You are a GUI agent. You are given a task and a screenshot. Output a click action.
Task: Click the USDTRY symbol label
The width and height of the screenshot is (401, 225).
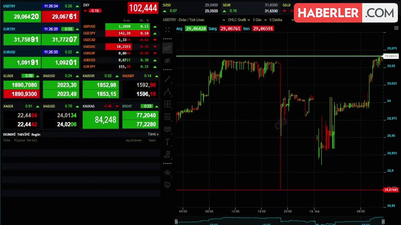(x=9, y=6)
